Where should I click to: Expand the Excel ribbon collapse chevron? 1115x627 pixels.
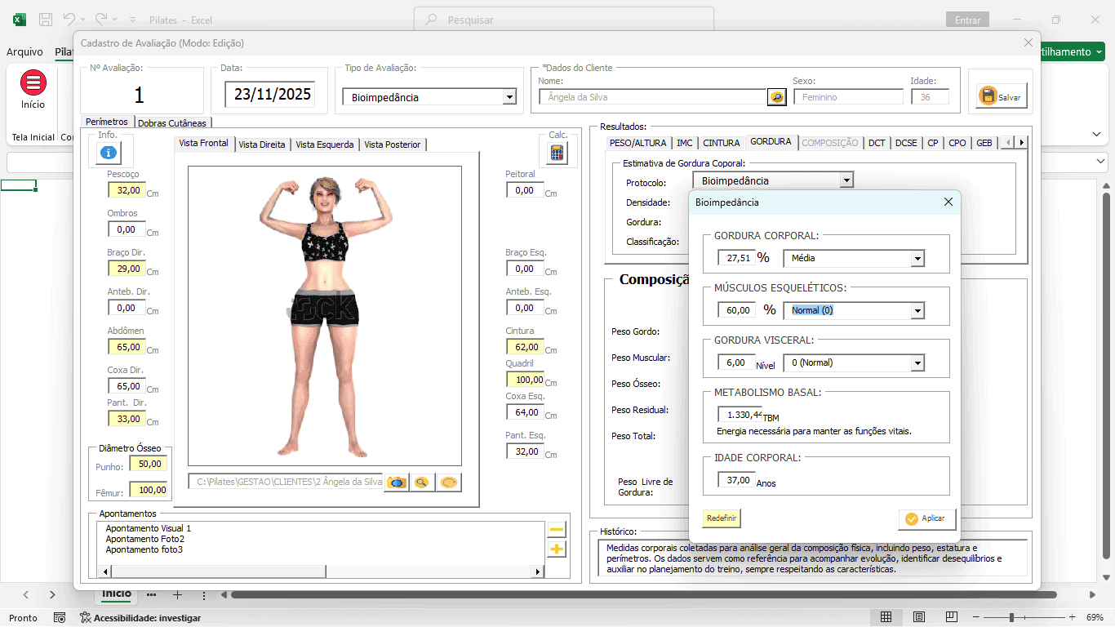1096,134
